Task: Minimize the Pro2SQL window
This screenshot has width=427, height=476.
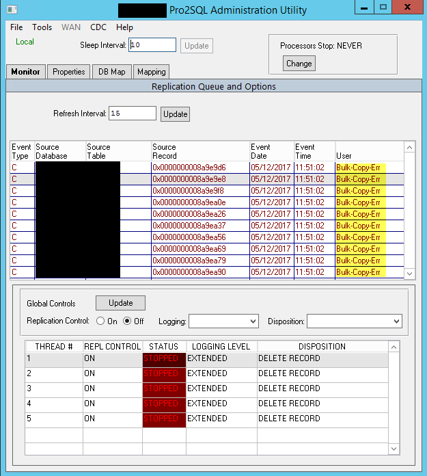Action: (364, 8)
